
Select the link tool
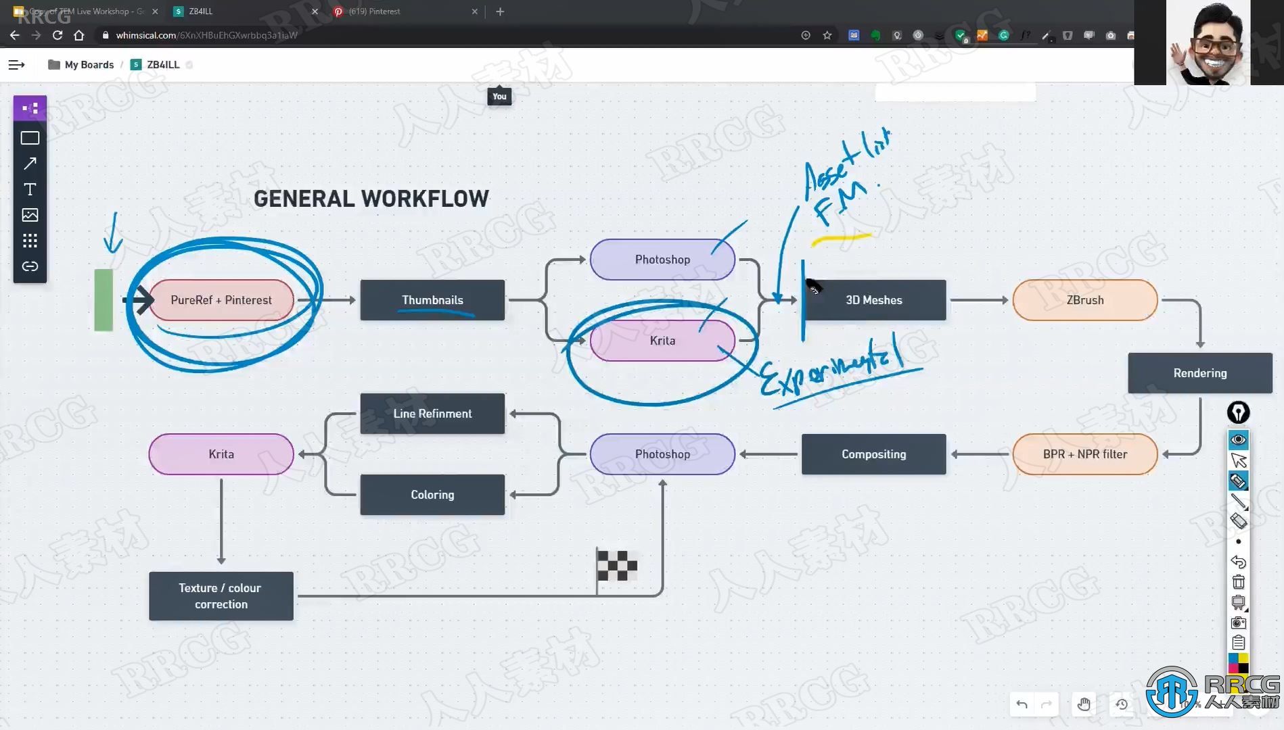[x=30, y=266]
